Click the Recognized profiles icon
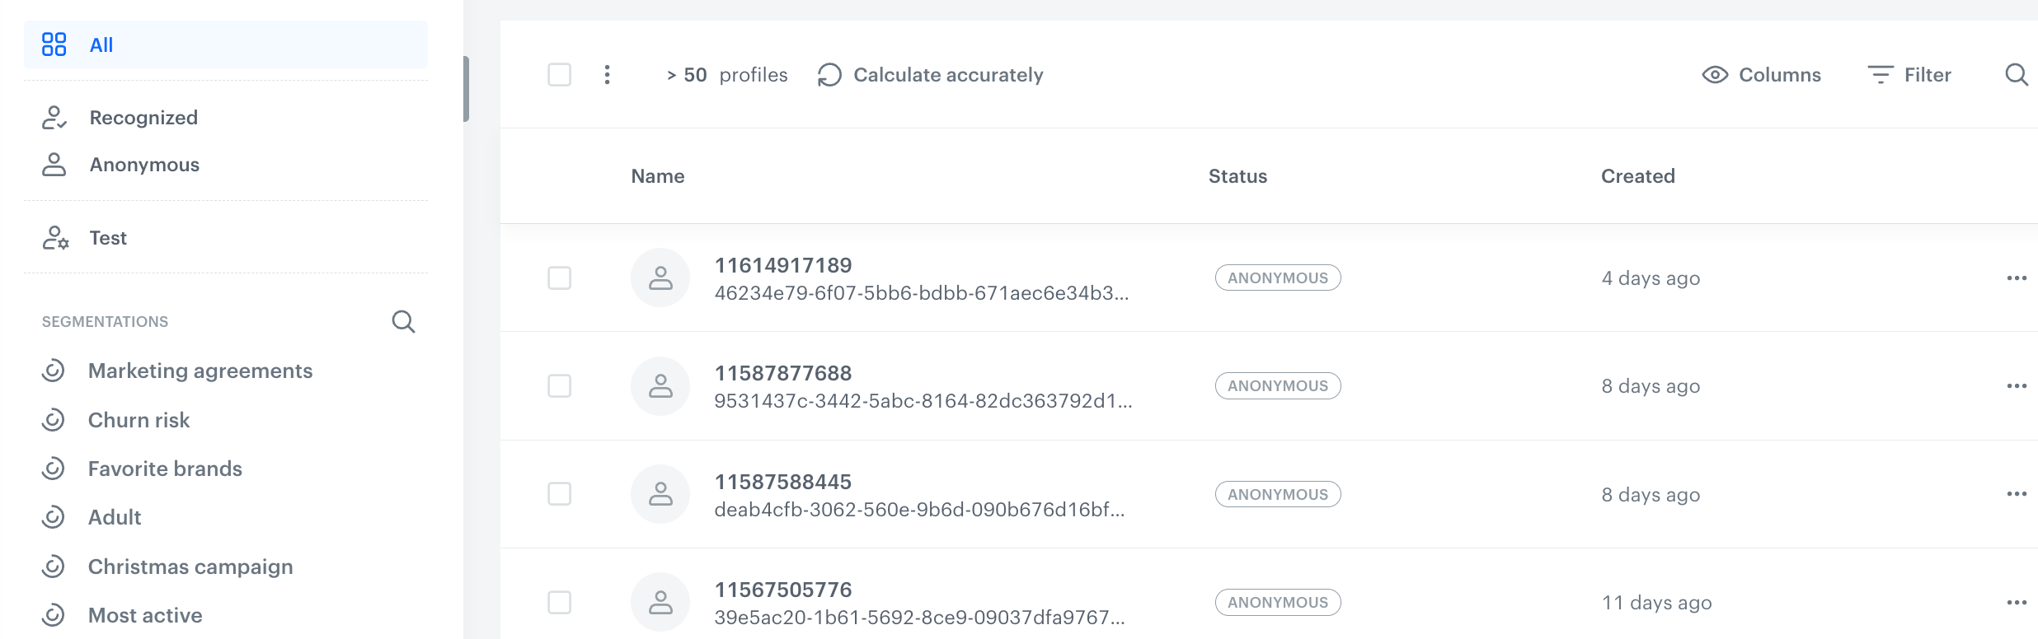 pos(54,117)
